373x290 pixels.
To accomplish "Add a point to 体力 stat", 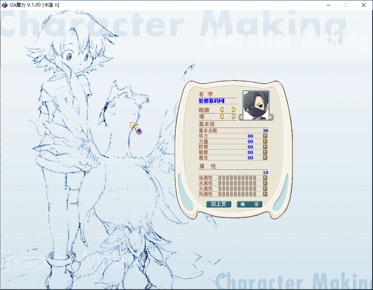I will pyautogui.click(x=265, y=136).
